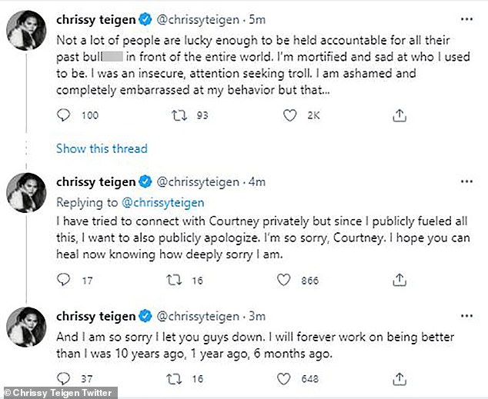Reply to the first tweet about accountability

(65, 116)
